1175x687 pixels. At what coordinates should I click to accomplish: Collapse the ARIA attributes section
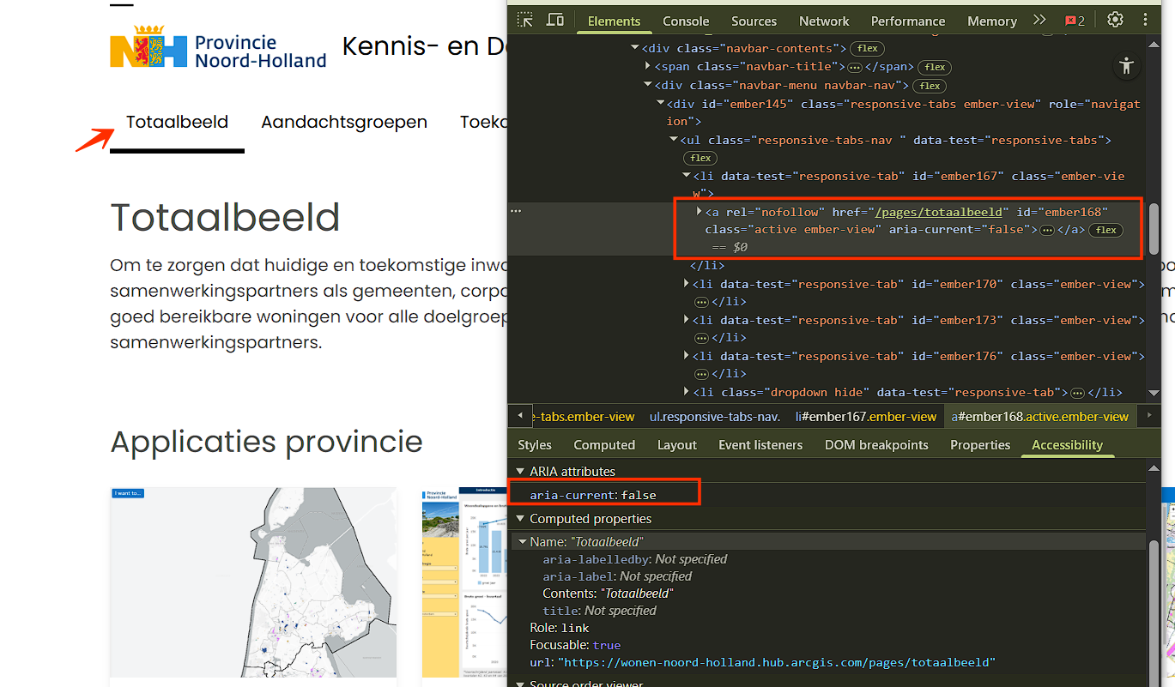click(519, 472)
